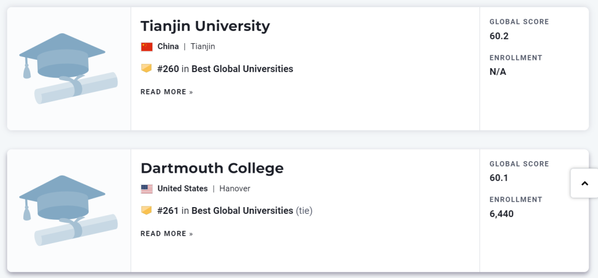This screenshot has width=598, height=278.
Task: Click Dartmouth's enrollment figure 6,440
Action: (502, 213)
